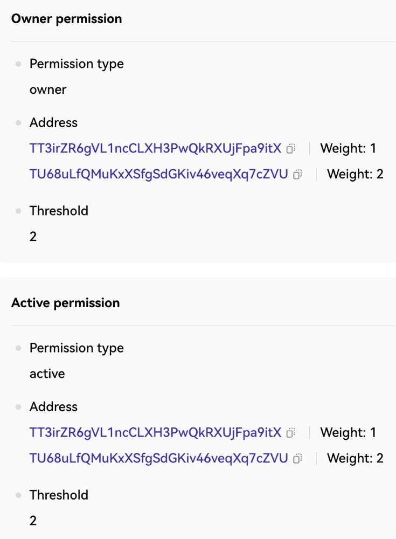
Task: Copy the TT3irZR6g address under Owner permission
Action: tap(291, 149)
